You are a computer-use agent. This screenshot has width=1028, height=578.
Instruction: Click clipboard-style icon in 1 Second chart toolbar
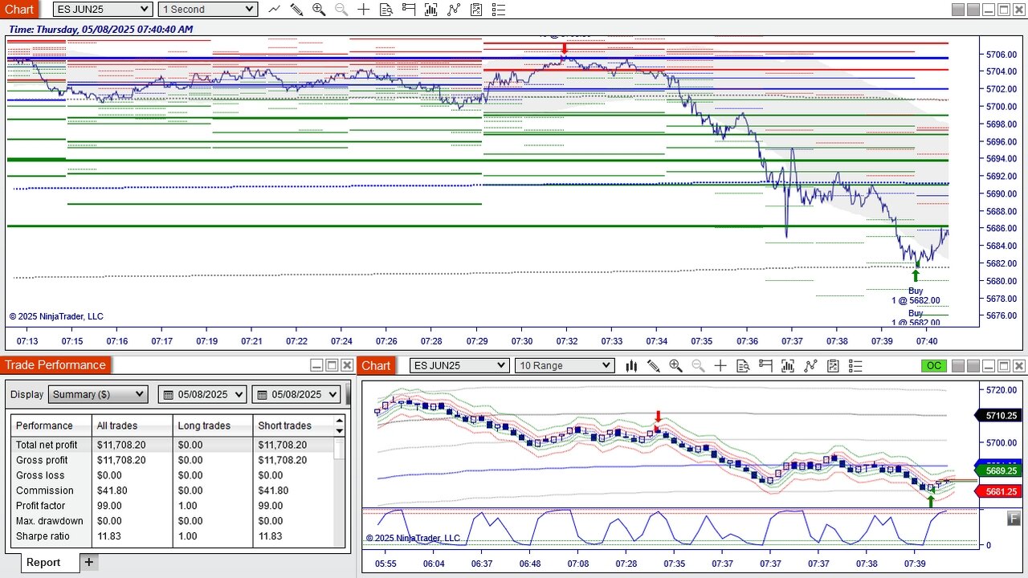476,10
